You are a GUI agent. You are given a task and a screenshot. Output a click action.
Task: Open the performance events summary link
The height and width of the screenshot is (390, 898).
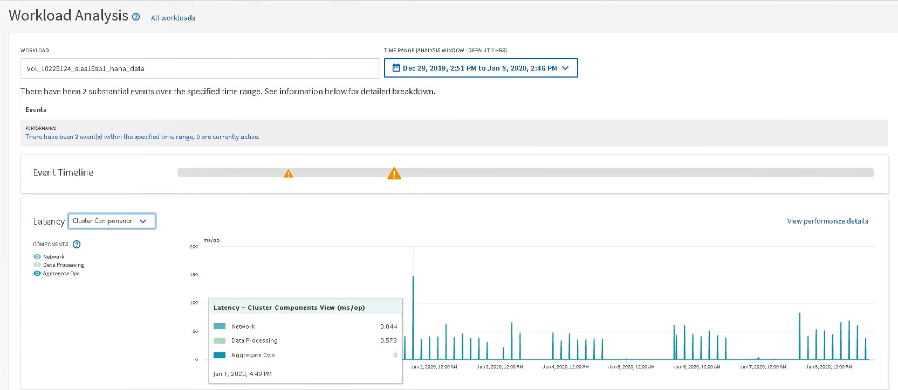click(x=142, y=137)
